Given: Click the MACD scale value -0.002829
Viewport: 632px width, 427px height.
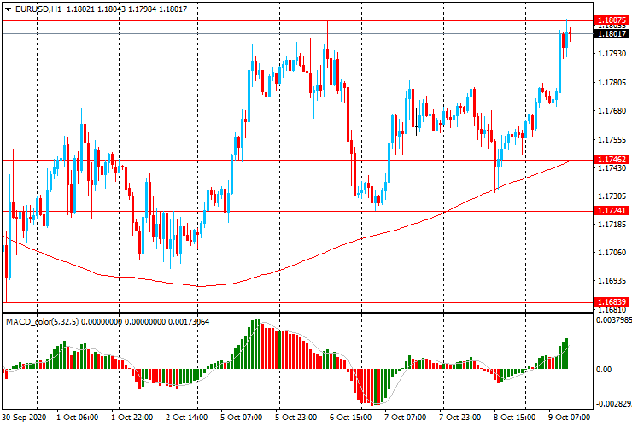Looking at the screenshot, I should click(613, 404).
